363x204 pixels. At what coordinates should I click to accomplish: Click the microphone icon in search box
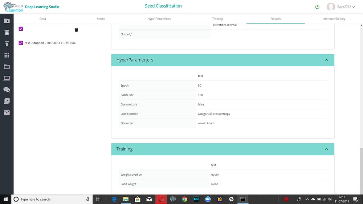[88, 199]
